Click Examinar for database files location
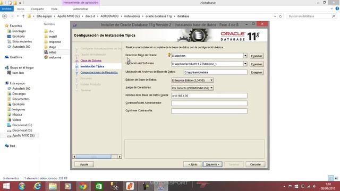 click(x=257, y=72)
